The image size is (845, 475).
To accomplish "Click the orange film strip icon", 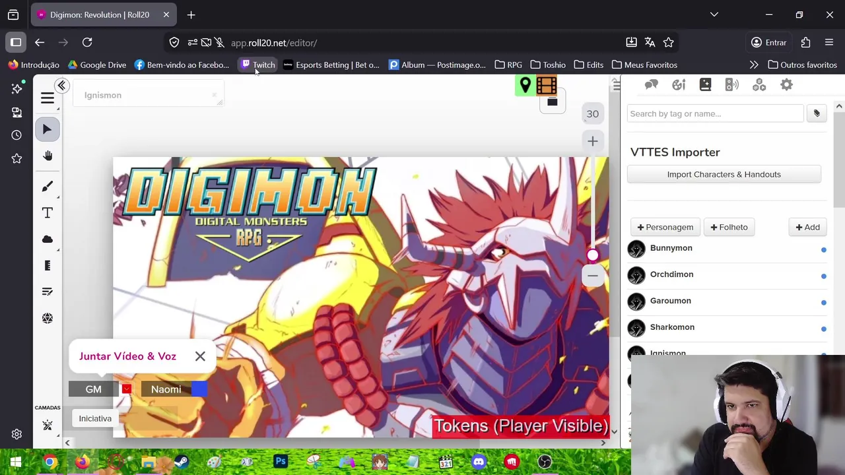I will point(547,85).
